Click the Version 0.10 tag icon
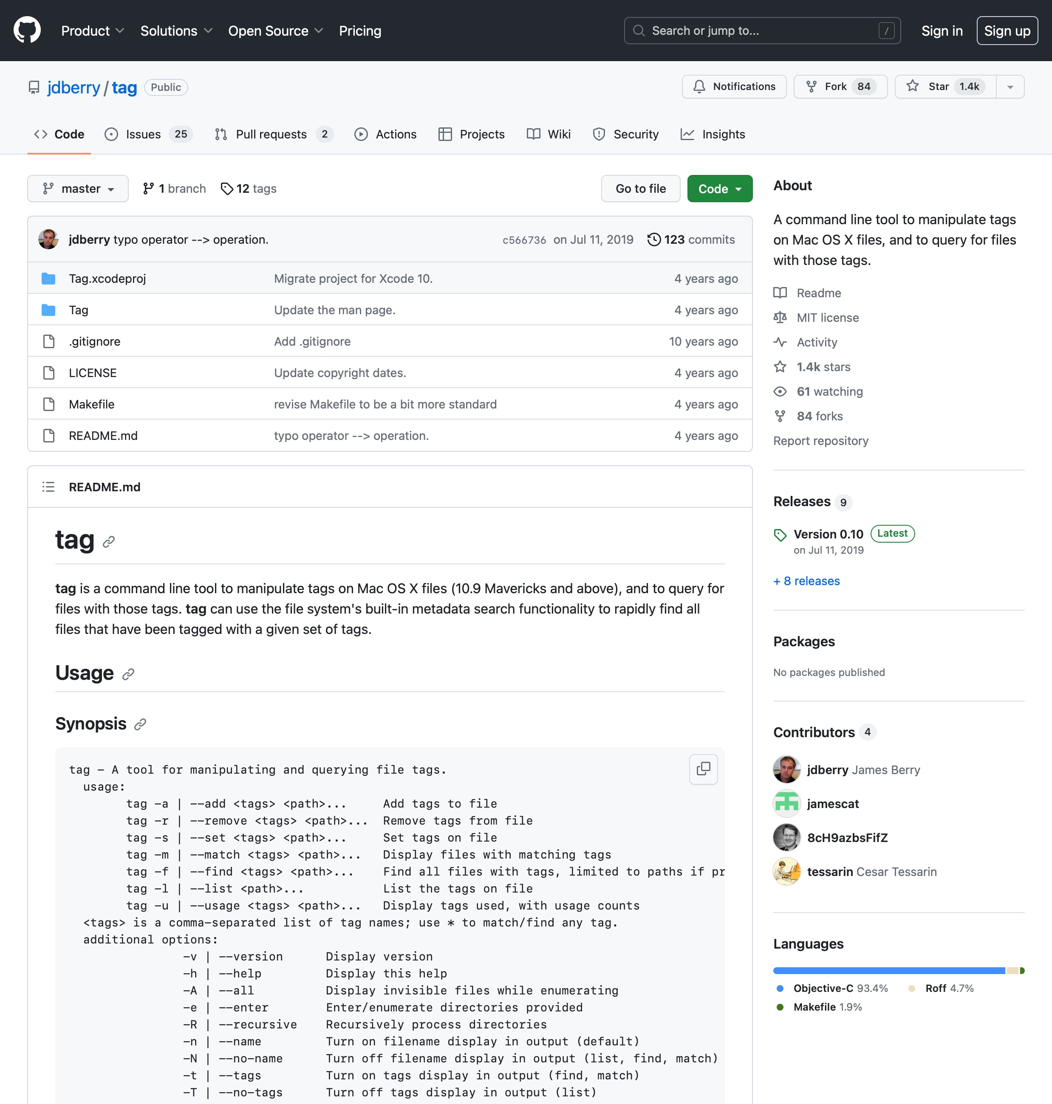This screenshot has width=1052, height=1104. (x=780, y=535)
